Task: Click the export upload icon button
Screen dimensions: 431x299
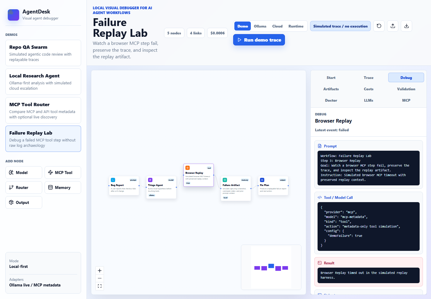Action: pyautogui.click(x=393, y=26)
